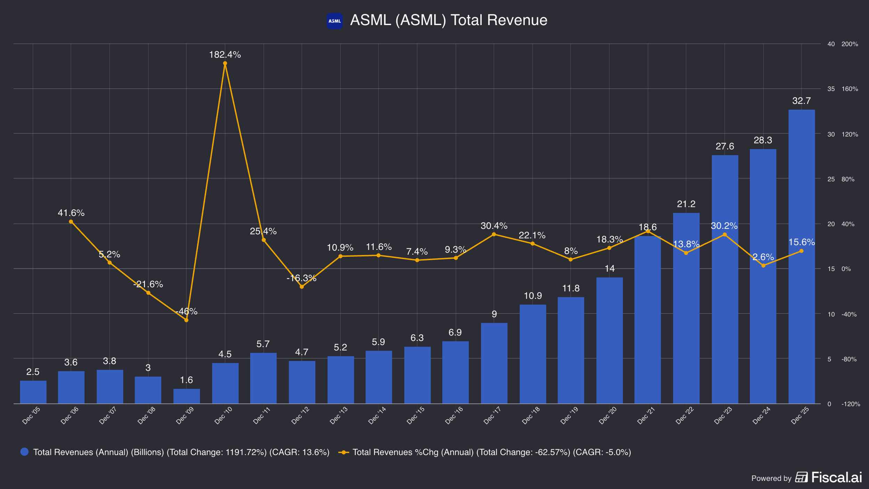Click the Fiscal.ai logo icon
The width and height of the screenshot is (869, 489).
[801, 477]
